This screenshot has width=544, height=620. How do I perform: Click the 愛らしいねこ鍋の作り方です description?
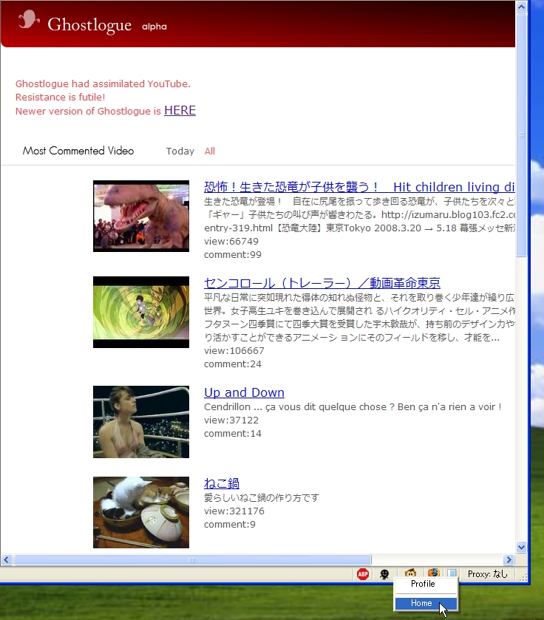[262, 498]
